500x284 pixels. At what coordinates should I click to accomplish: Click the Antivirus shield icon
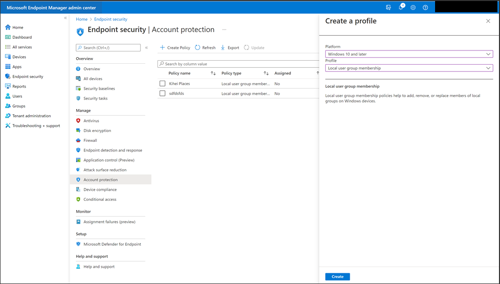click(x=78, y=121)
